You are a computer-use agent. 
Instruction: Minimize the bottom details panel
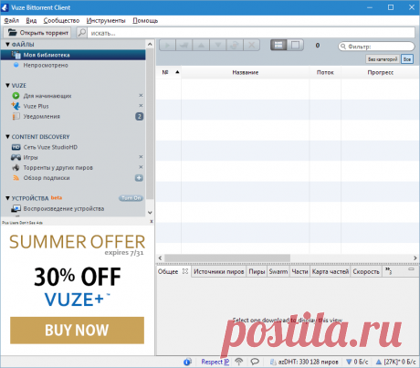411,269
